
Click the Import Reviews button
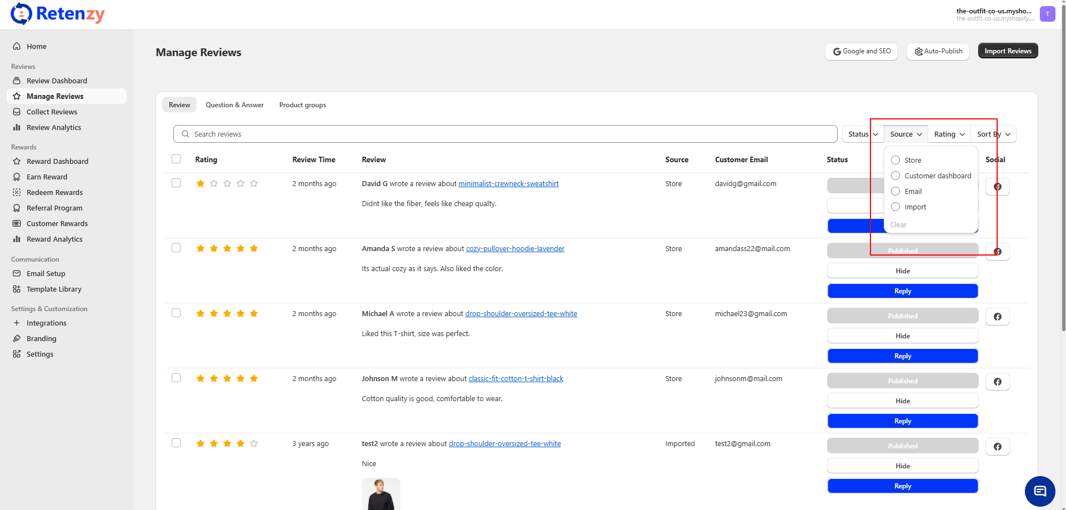1007,51
